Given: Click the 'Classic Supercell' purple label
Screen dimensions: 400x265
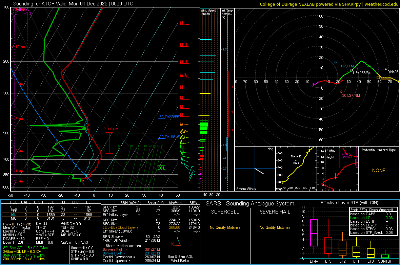Looking at the screenshot, I should [346, 155].
